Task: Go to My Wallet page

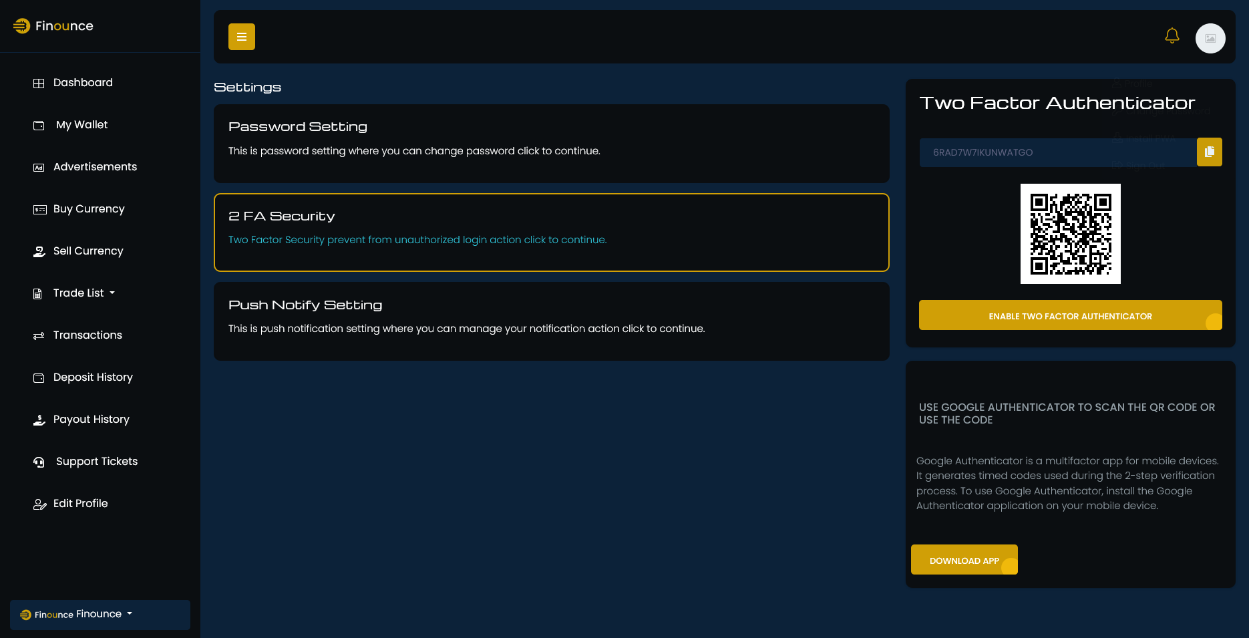Action: [x=81, y=125]
